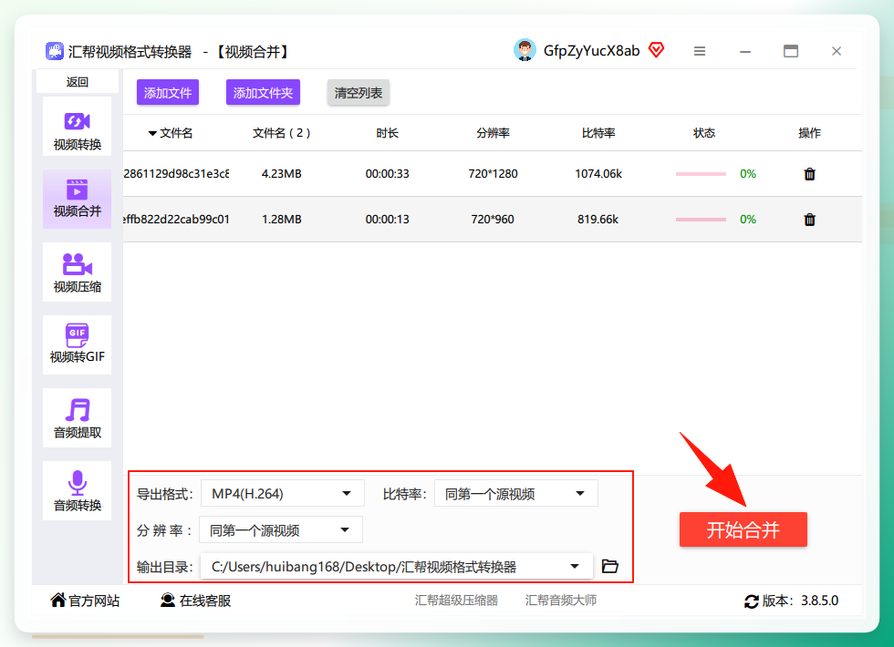This screenshot has height=647, width=894.
Task: Maximize the converter window
Action: click(791, 51)
